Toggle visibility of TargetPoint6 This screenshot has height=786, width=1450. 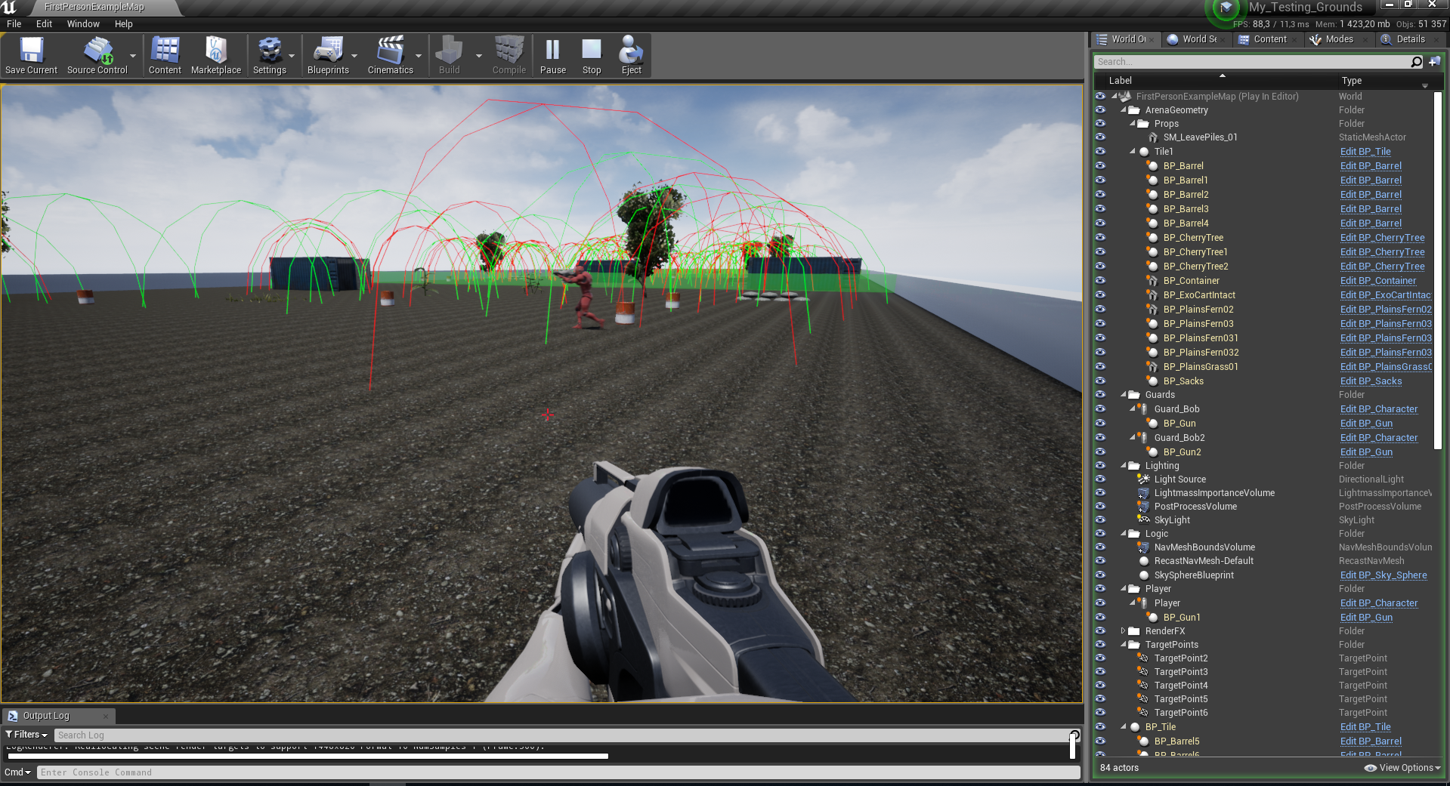1100,713
